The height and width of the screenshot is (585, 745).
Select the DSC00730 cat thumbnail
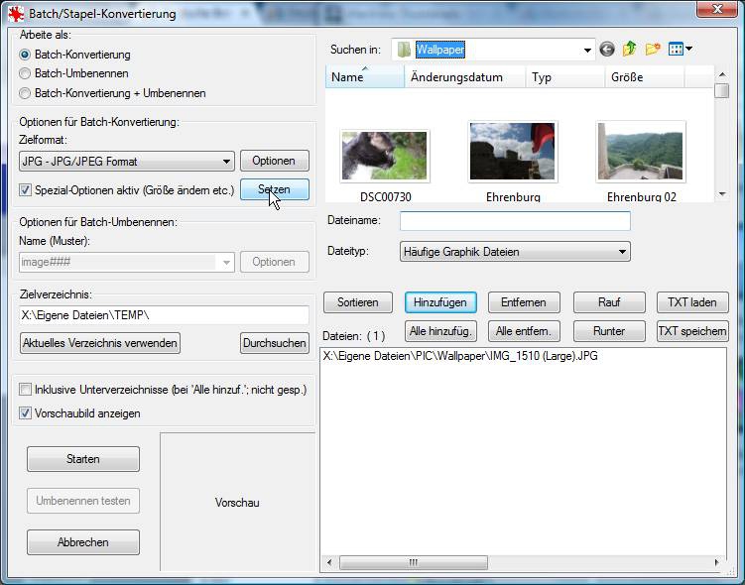click(385, 156)
